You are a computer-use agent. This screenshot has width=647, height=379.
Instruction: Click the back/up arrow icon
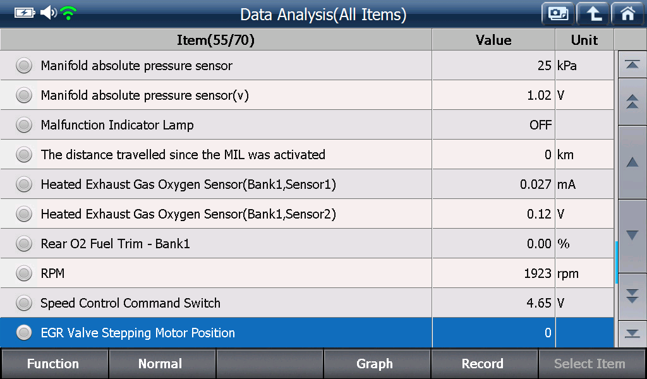pyautogui.click(x=593, y=14)
